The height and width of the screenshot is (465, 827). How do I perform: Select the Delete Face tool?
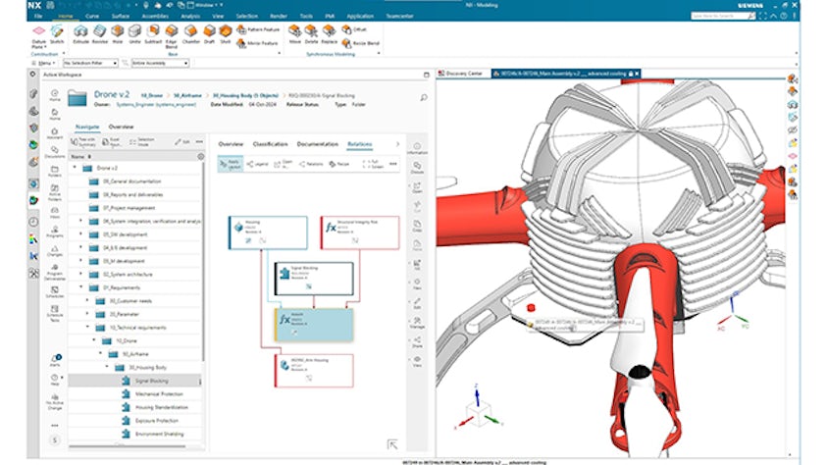311,34
